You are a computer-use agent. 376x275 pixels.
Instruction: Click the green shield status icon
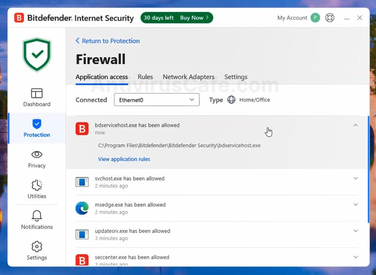click(x=37, y=54)
